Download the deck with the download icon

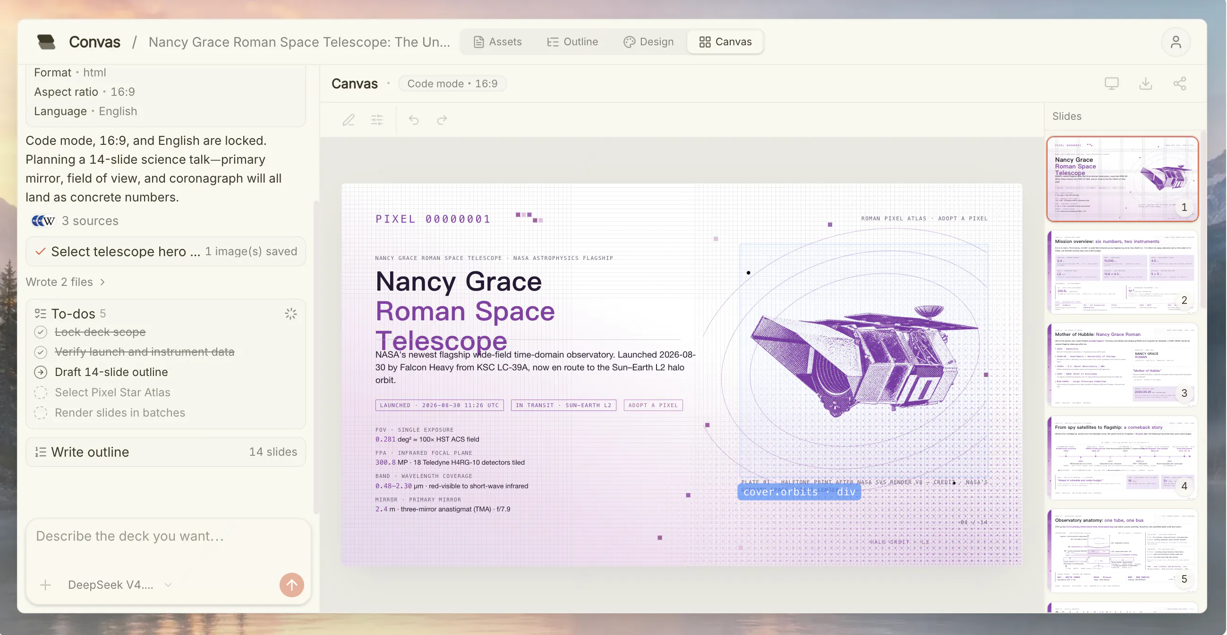tap(1145, 84)
